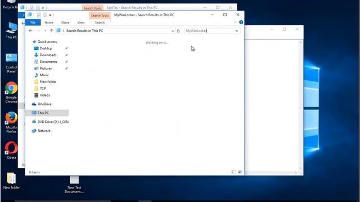Maximize the blank window on the right

tap(284, 29)
